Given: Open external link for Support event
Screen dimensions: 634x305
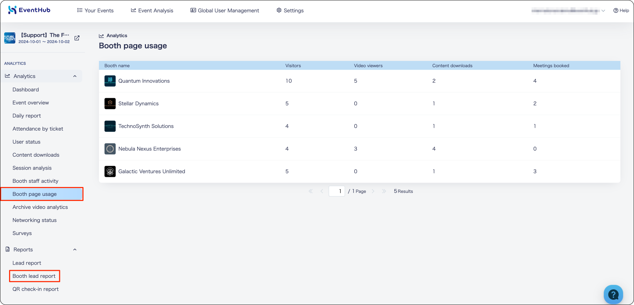Looking at the screenshot, I should tap(77, 38).
